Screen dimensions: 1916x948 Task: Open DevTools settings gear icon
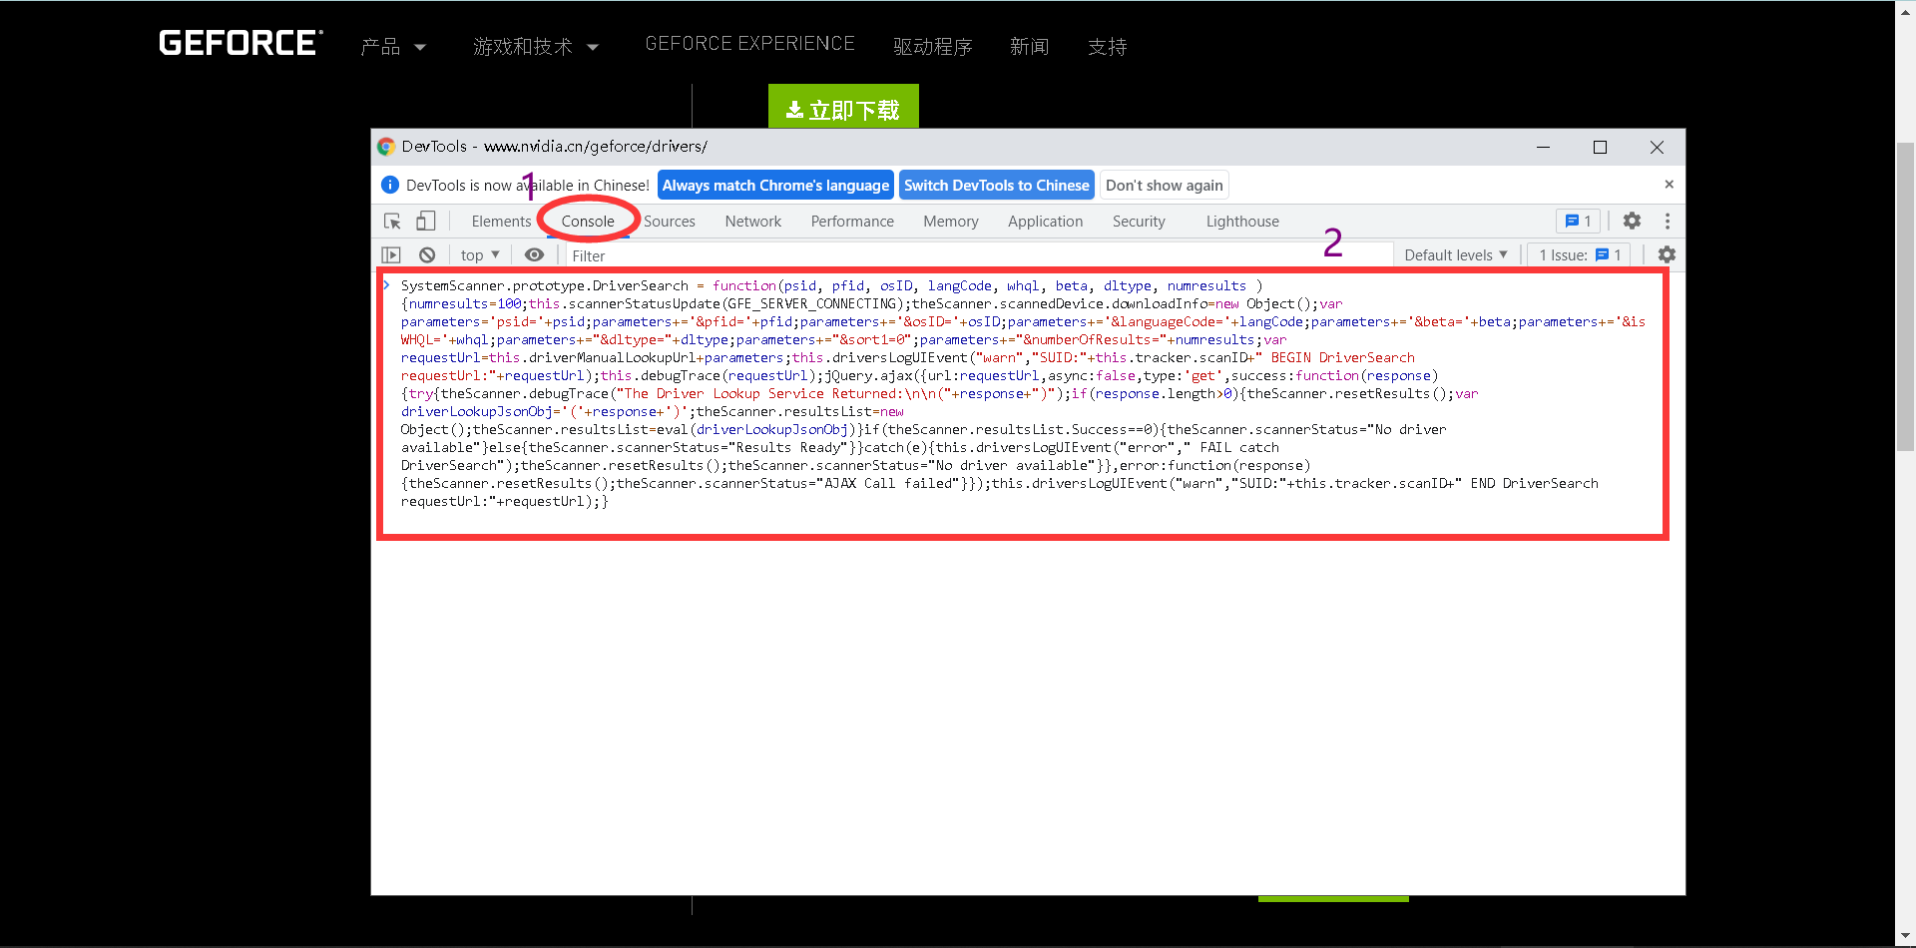coord(1632,221)
